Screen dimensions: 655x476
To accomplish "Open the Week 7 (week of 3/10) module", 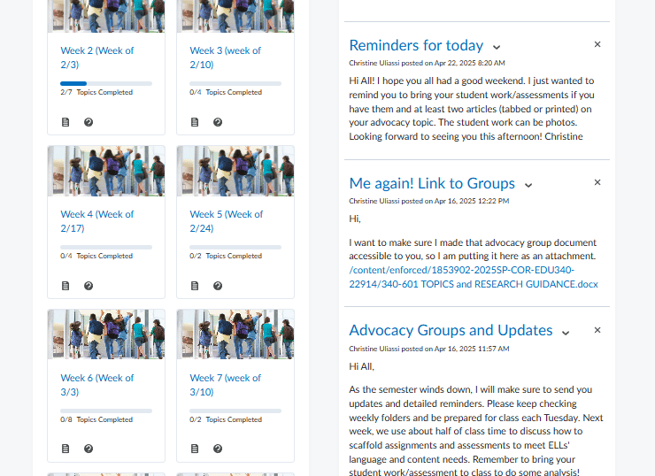I will click(x=225, y=385).
